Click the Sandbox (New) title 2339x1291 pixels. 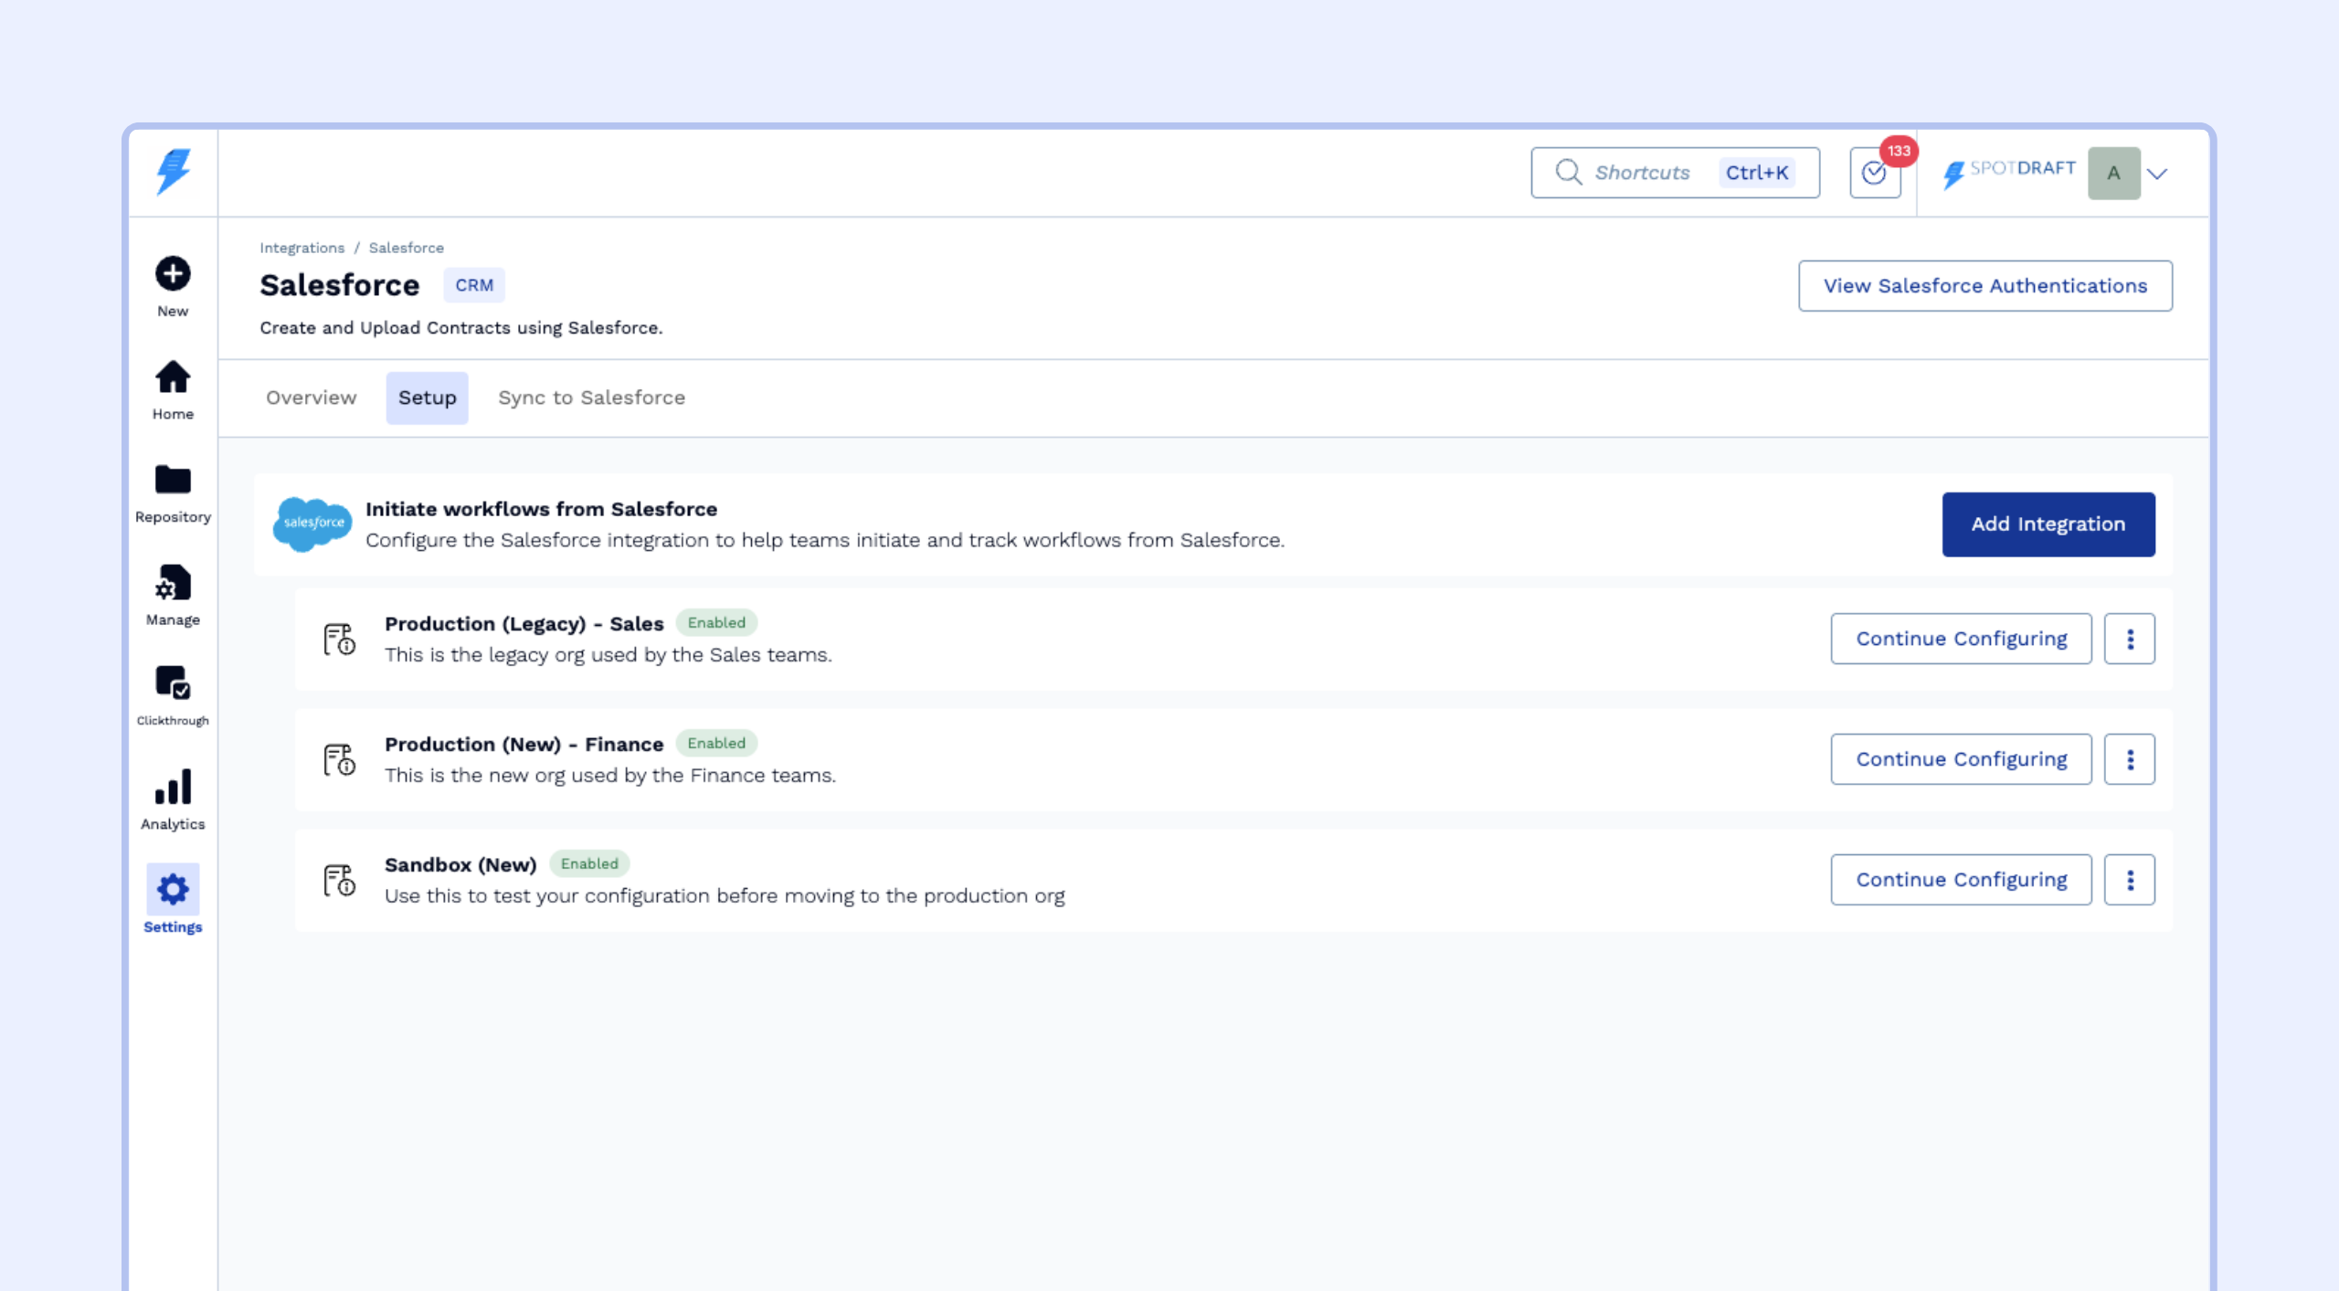click(x=460, y=864)
